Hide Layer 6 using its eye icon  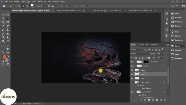(x=132, y=66)
